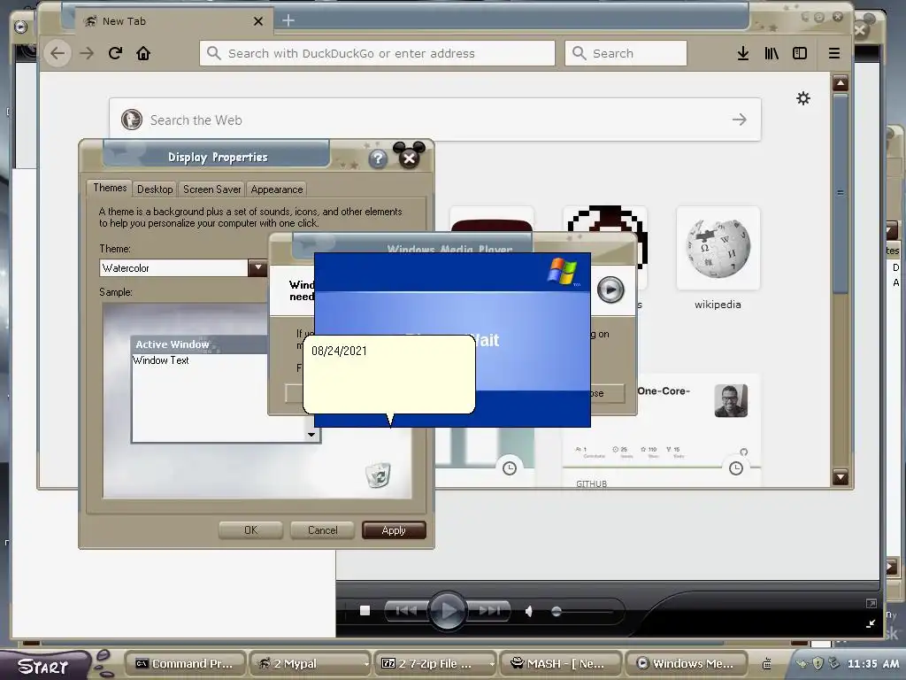The width and height of the screenshot is (906, 680).
Task: Switch to the Desktop tab
Action: tap(154, 189)
